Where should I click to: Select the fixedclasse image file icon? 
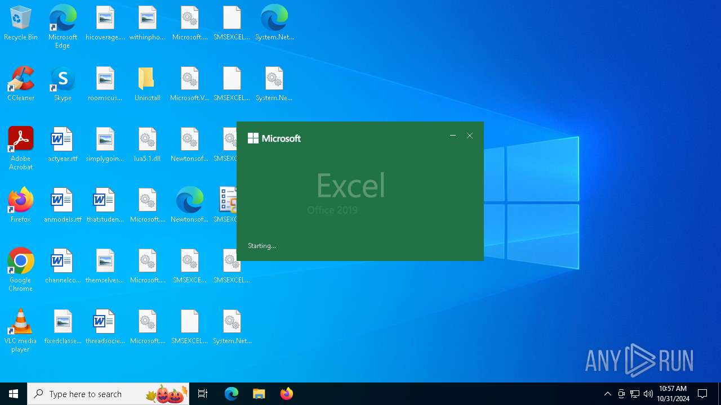pyautogui.click(x=63, y=327)
